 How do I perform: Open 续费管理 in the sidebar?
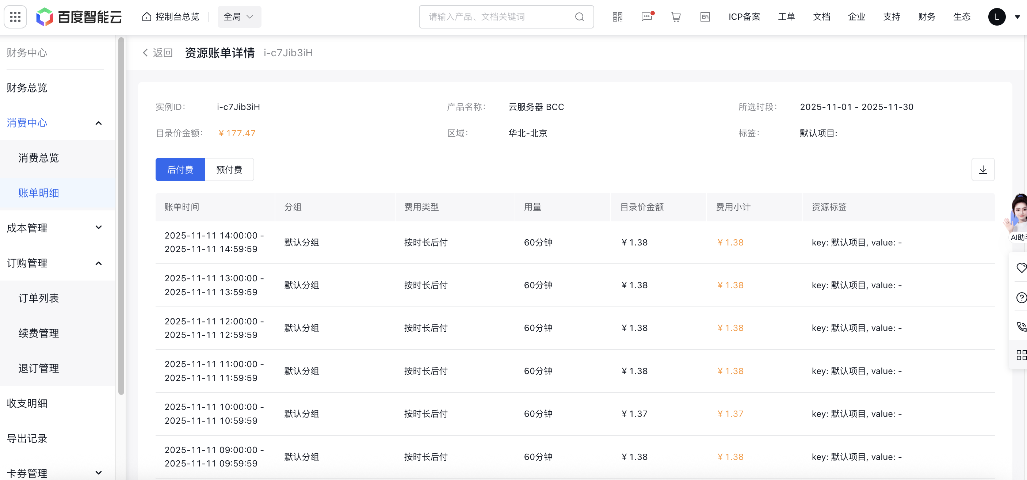point(39,333)
